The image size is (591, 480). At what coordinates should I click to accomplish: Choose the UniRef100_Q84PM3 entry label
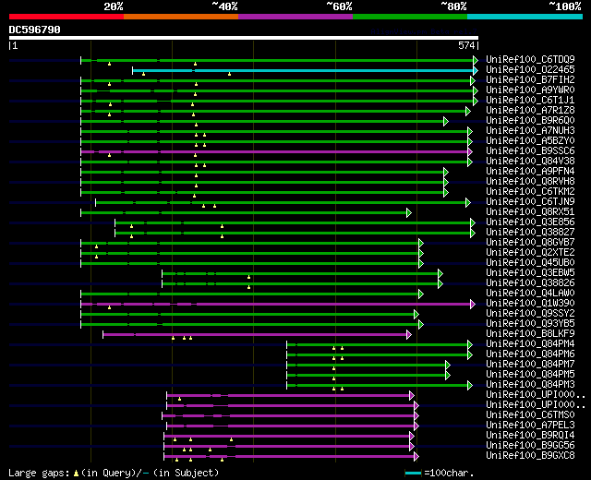530,385
